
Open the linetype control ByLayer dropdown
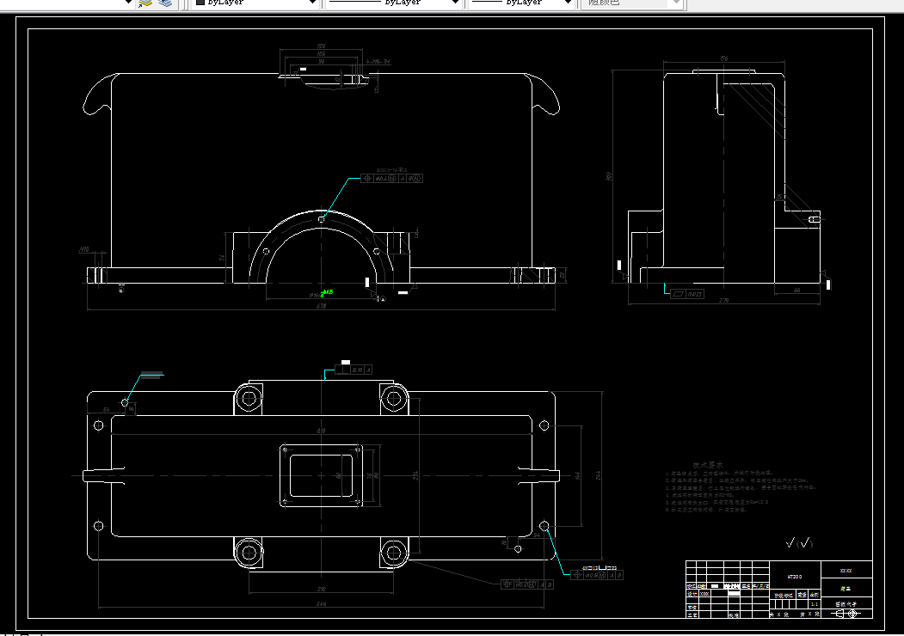click(x=393, y=3)
